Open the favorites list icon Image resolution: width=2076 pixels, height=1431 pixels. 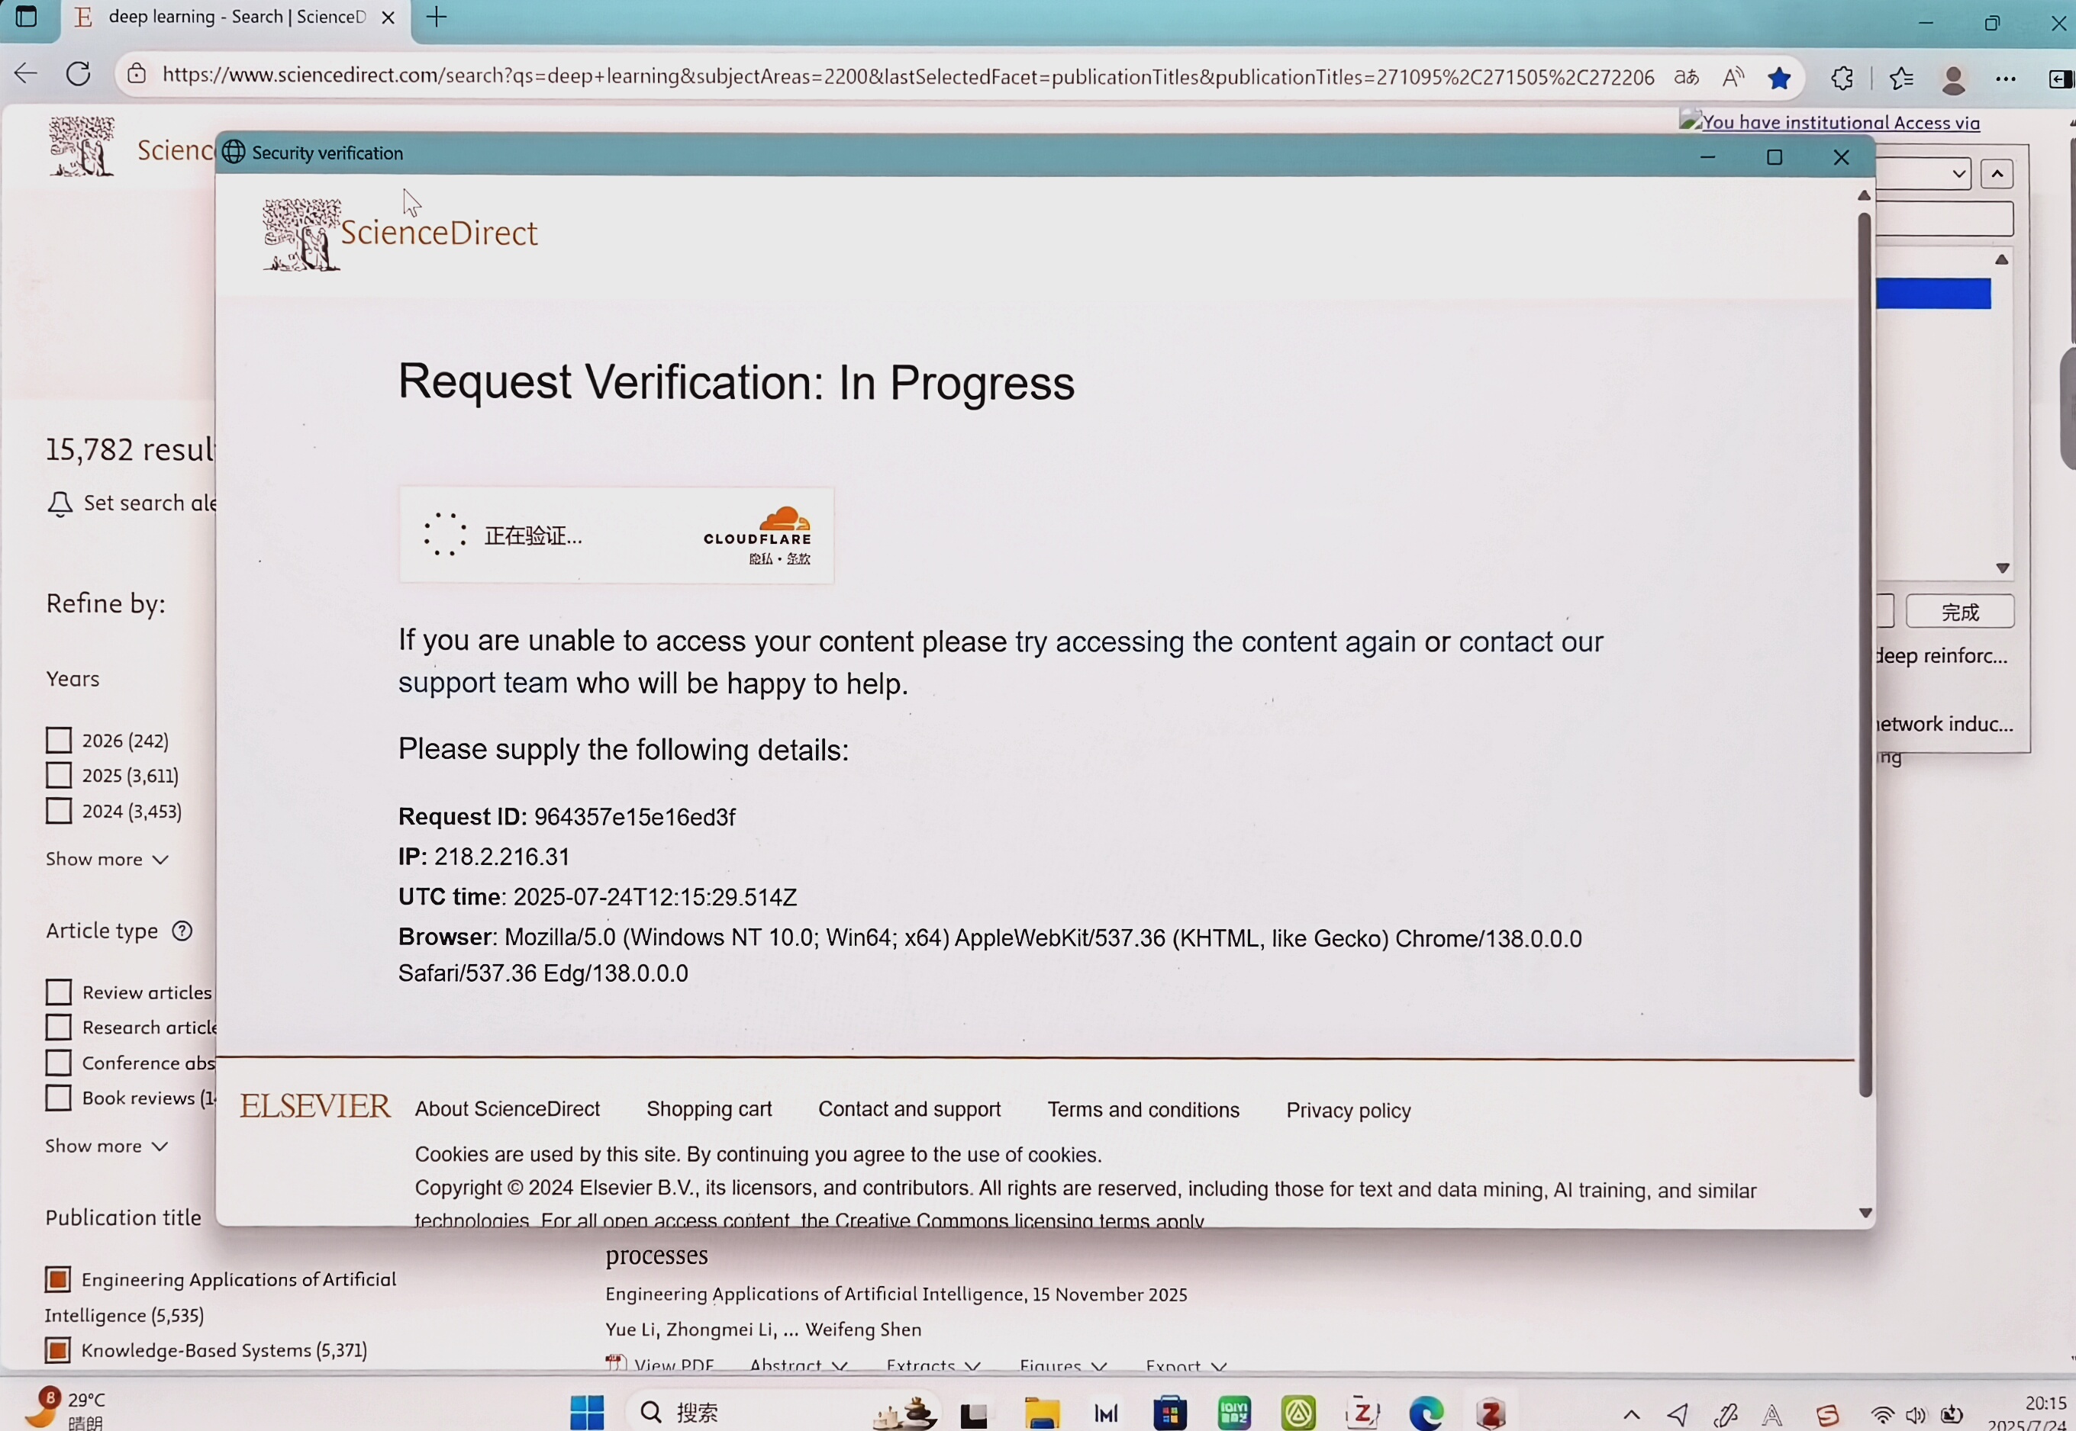click(x=1901, y=79)
